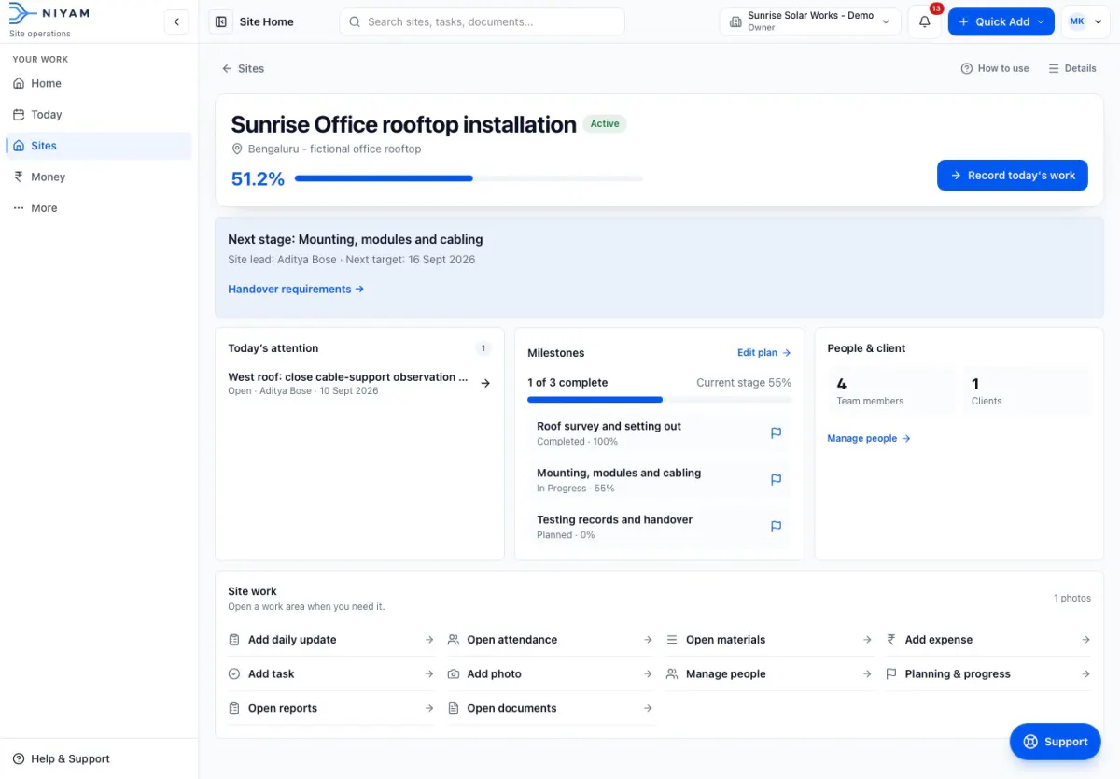Expand the Quick Add dropdown

(x=1041, y=21)
